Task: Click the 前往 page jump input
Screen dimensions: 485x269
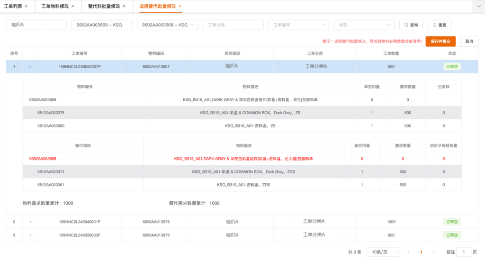Action: point(464,252)
